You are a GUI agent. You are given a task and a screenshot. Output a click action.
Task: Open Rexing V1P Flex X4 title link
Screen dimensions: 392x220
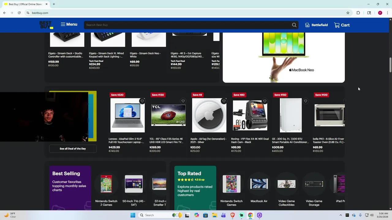[x=250, y=141]
